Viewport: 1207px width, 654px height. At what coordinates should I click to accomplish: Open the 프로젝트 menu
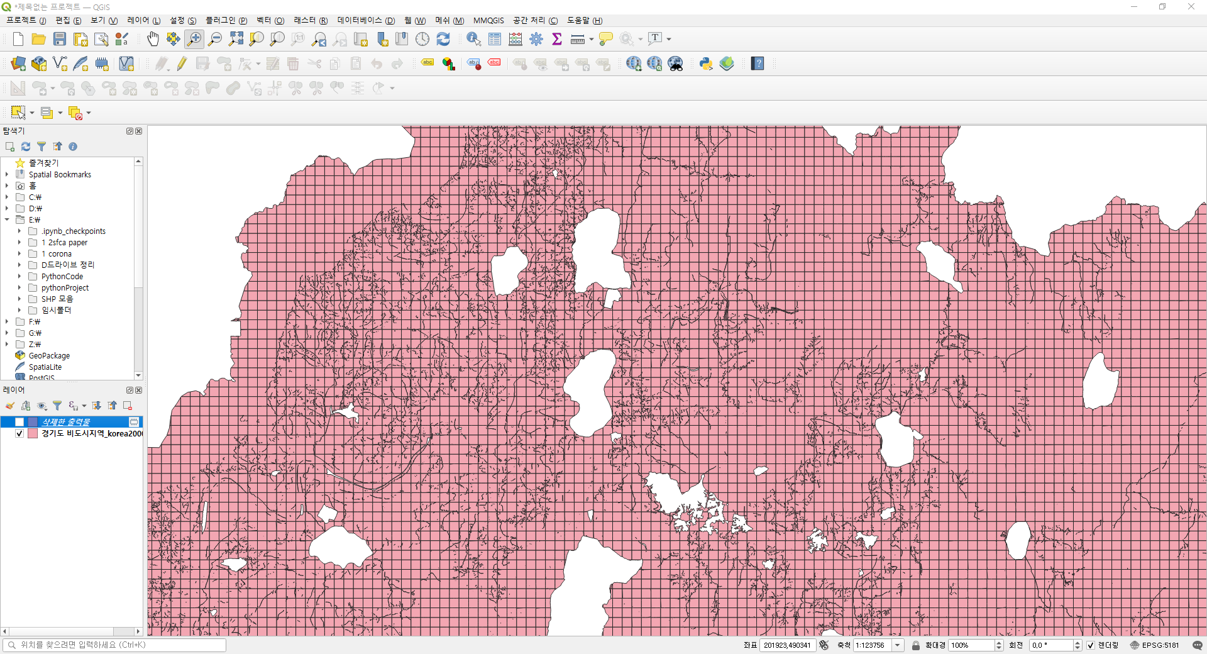[26, 20]
